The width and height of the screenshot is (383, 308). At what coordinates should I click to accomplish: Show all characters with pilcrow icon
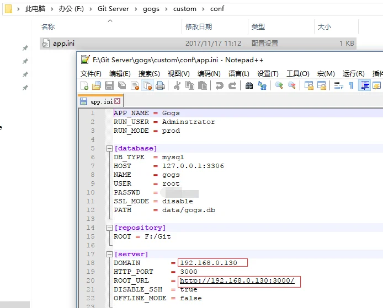351,85
